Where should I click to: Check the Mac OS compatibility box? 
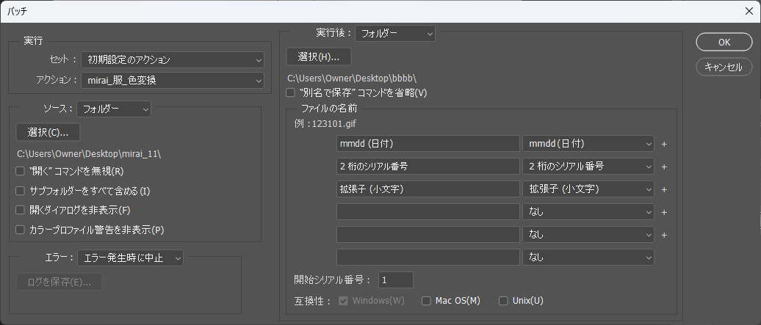point(426,301)
